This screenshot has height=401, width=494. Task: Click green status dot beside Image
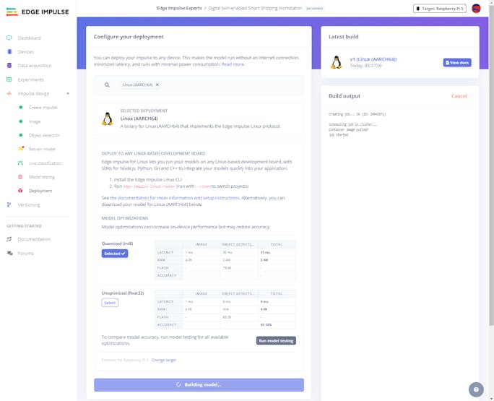[21, 121]
